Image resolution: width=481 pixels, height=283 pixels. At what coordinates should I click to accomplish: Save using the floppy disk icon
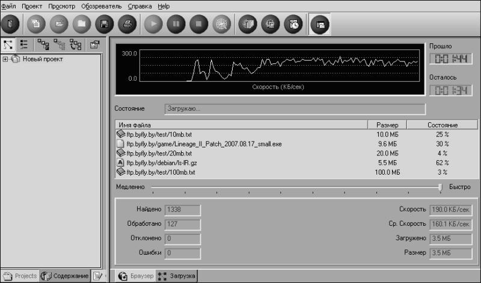click(x=104, y=25)
